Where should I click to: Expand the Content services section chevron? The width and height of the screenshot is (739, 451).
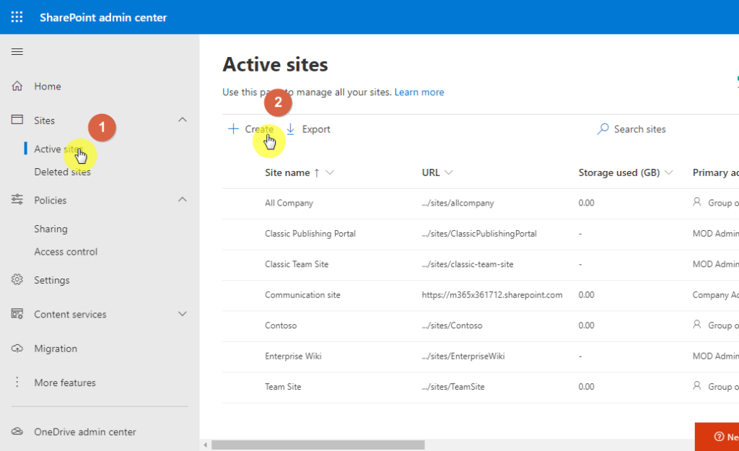[x=183, y=314]
